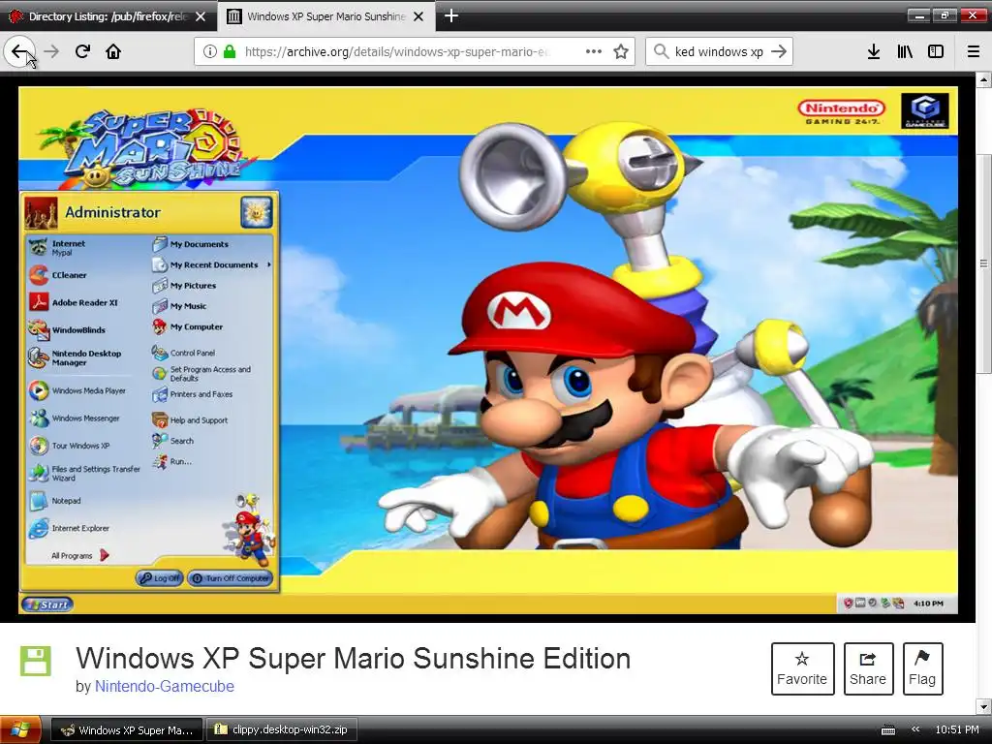Show site information icon in address bar
Image resolution: width=992 pixels, height=744 pixels.
(210, 51)
